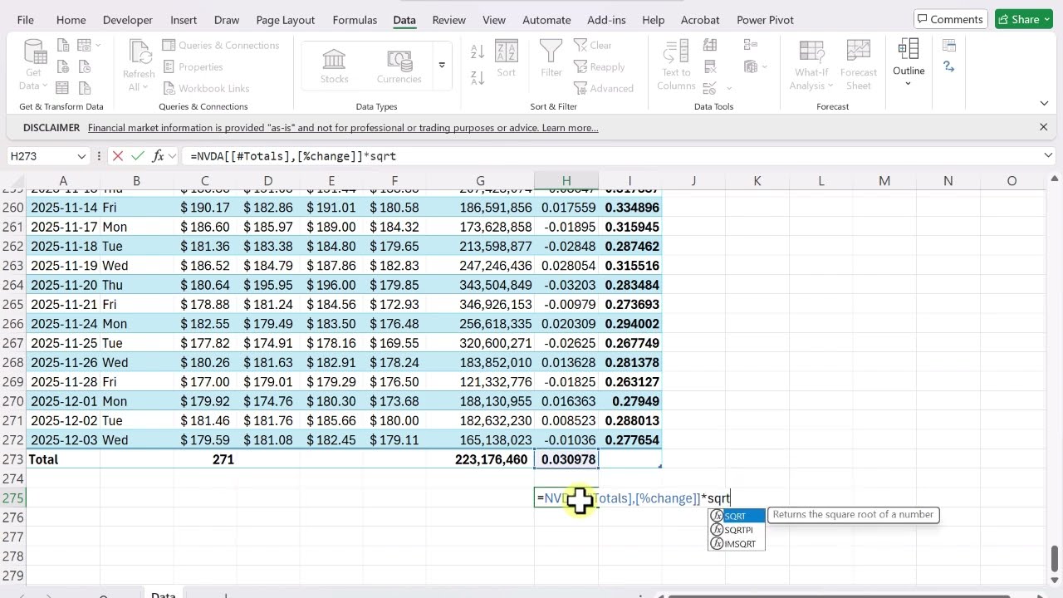This screenshot has height=598, width=1063.
Task: Choose IMSQRT from autocomplete list
Action: [737, 544]
